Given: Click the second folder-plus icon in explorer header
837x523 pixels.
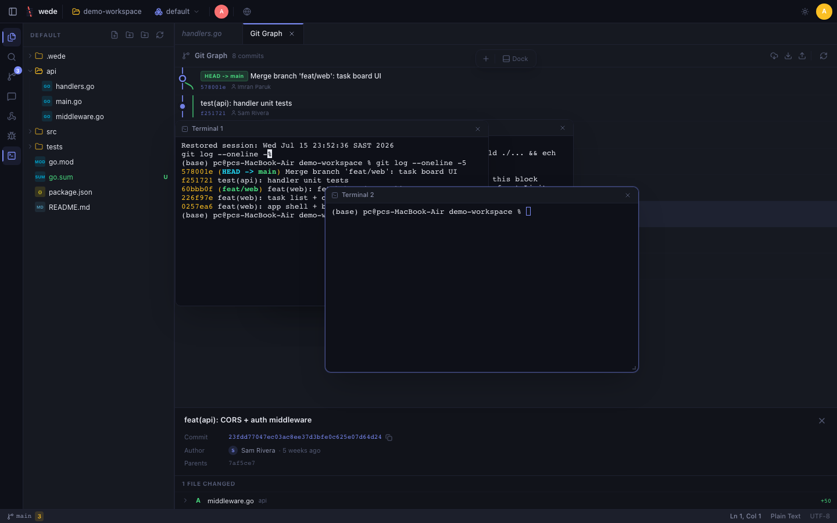Looking at the screenshot, I should (x=145, y=35).
